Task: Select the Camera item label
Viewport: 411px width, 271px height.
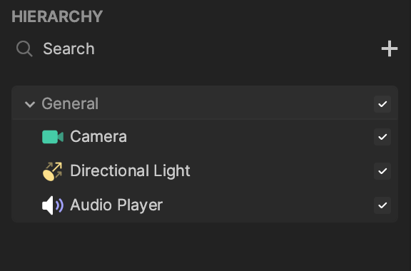Action: click(x=98, y=136)
